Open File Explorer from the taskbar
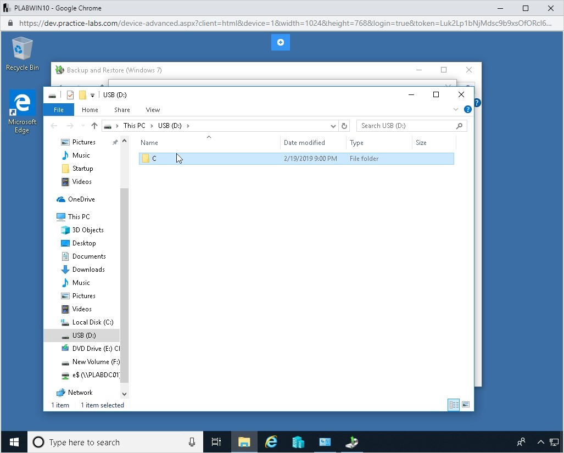The height and width of the screenshot is (453, 564). (244, 442)
